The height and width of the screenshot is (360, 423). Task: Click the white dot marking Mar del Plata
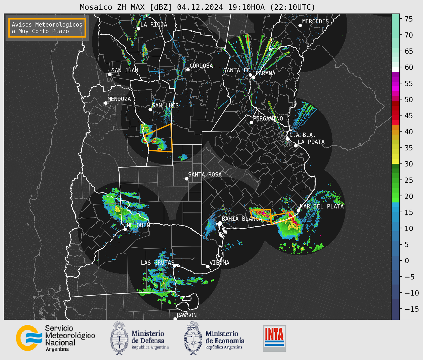pyautogui.click(x=298, y=210)
